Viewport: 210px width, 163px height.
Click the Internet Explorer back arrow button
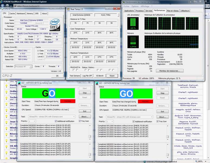[2, 6]
